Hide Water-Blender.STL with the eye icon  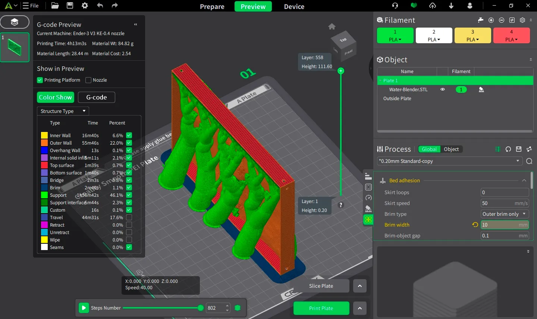(443, 89)
